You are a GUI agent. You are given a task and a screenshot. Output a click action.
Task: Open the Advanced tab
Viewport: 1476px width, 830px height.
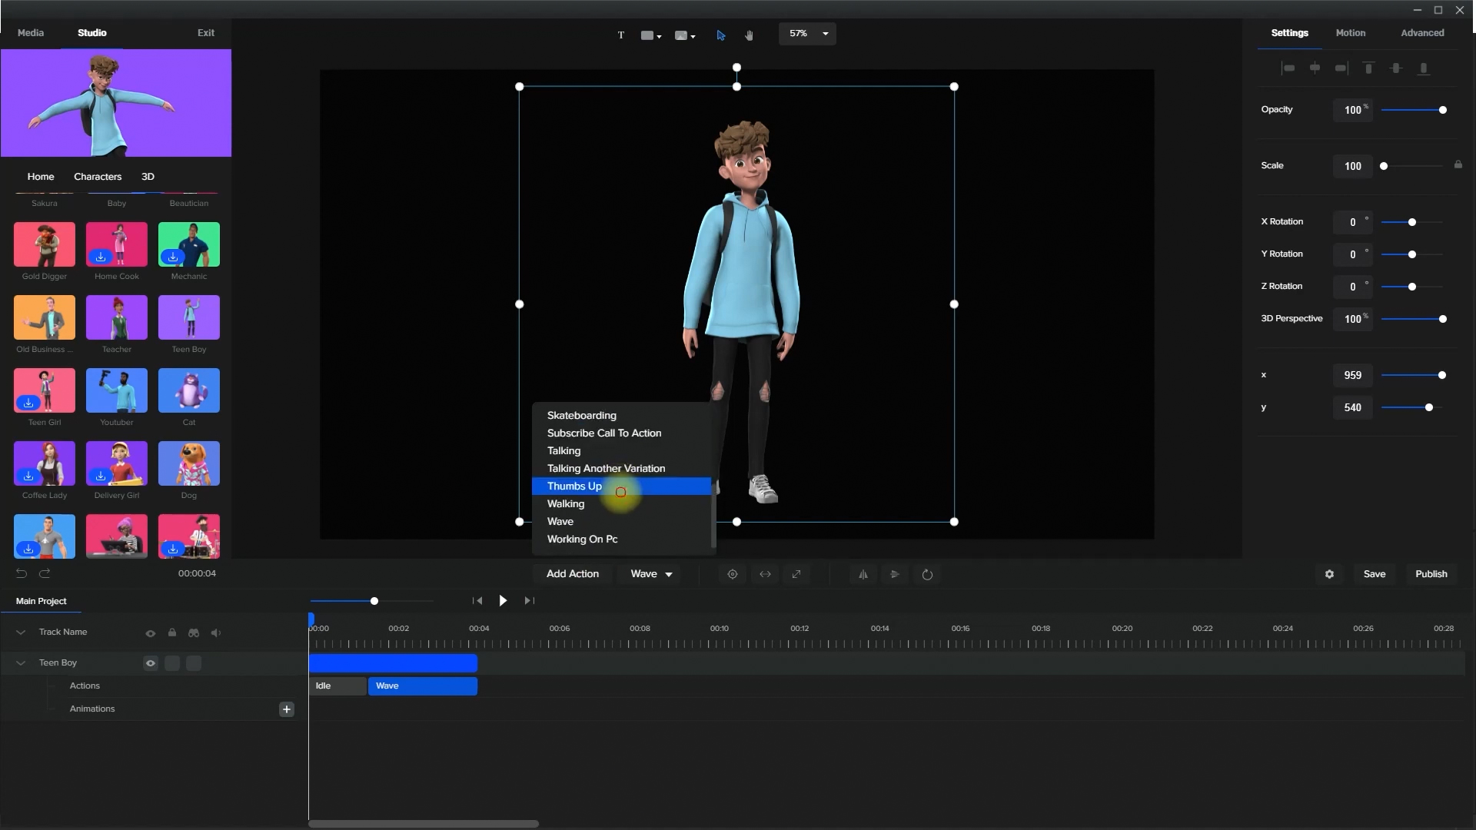coord(1422,33)
